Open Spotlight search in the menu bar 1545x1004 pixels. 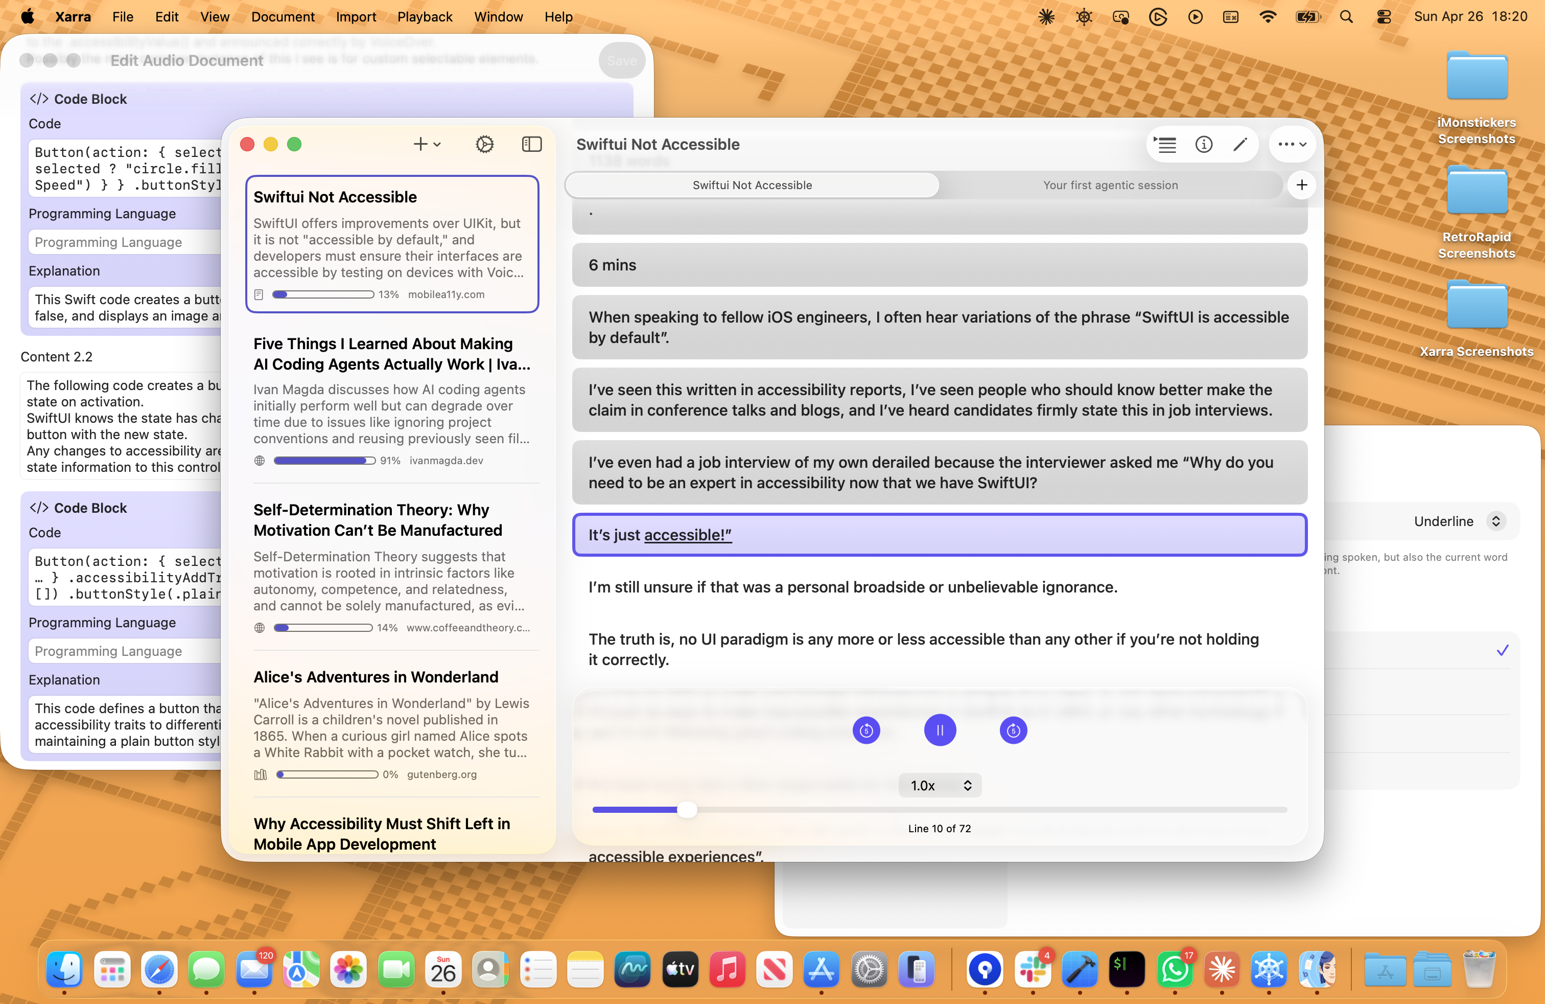(x=1346, y=17)
